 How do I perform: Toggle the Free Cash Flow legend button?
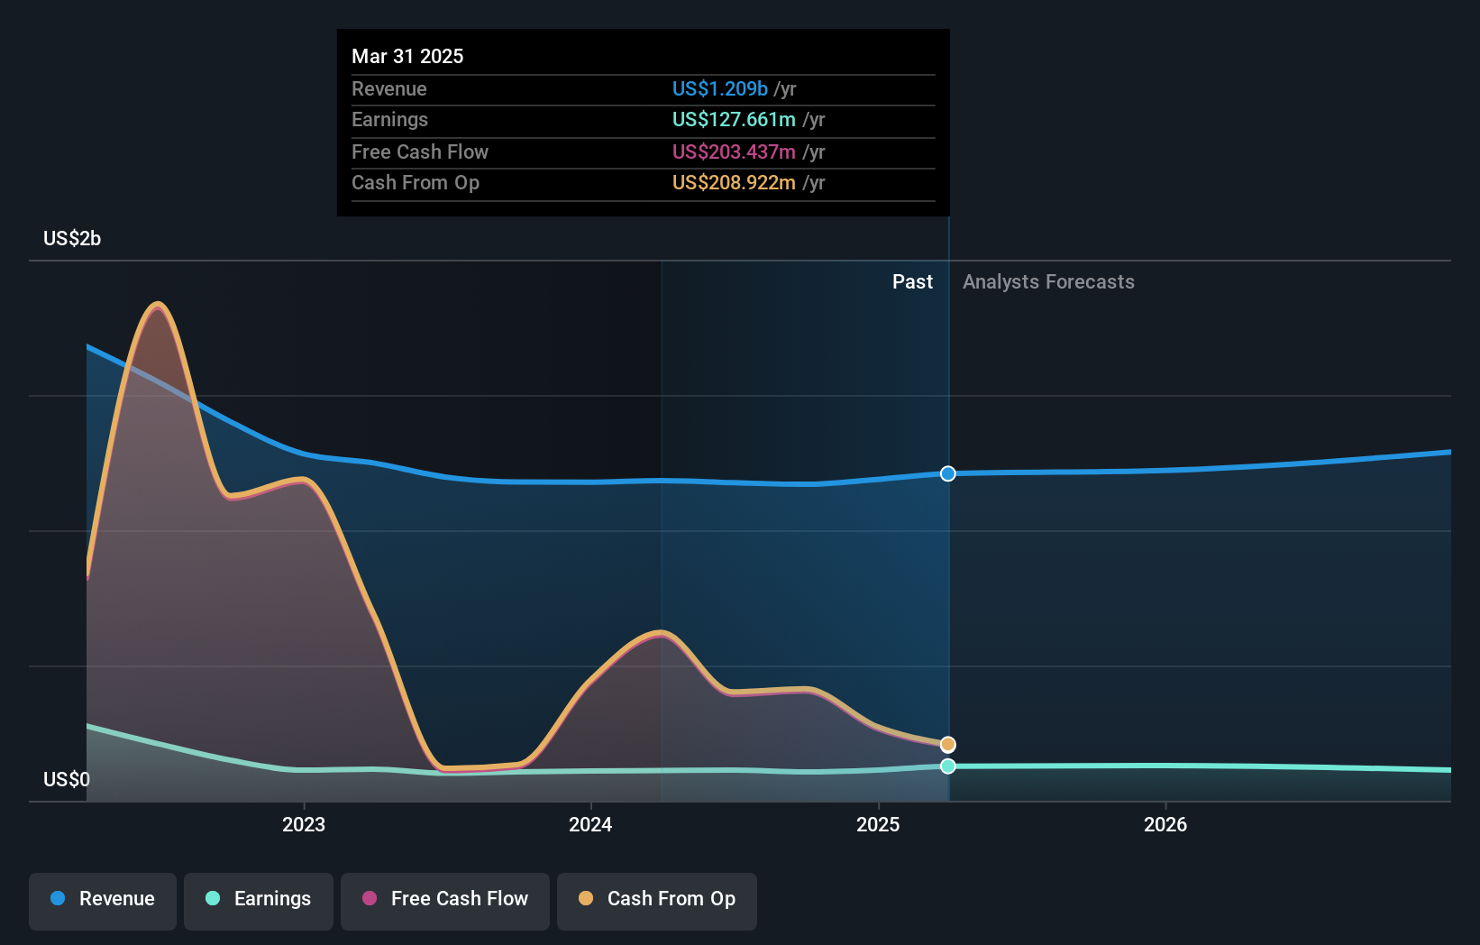pos(445,901)
